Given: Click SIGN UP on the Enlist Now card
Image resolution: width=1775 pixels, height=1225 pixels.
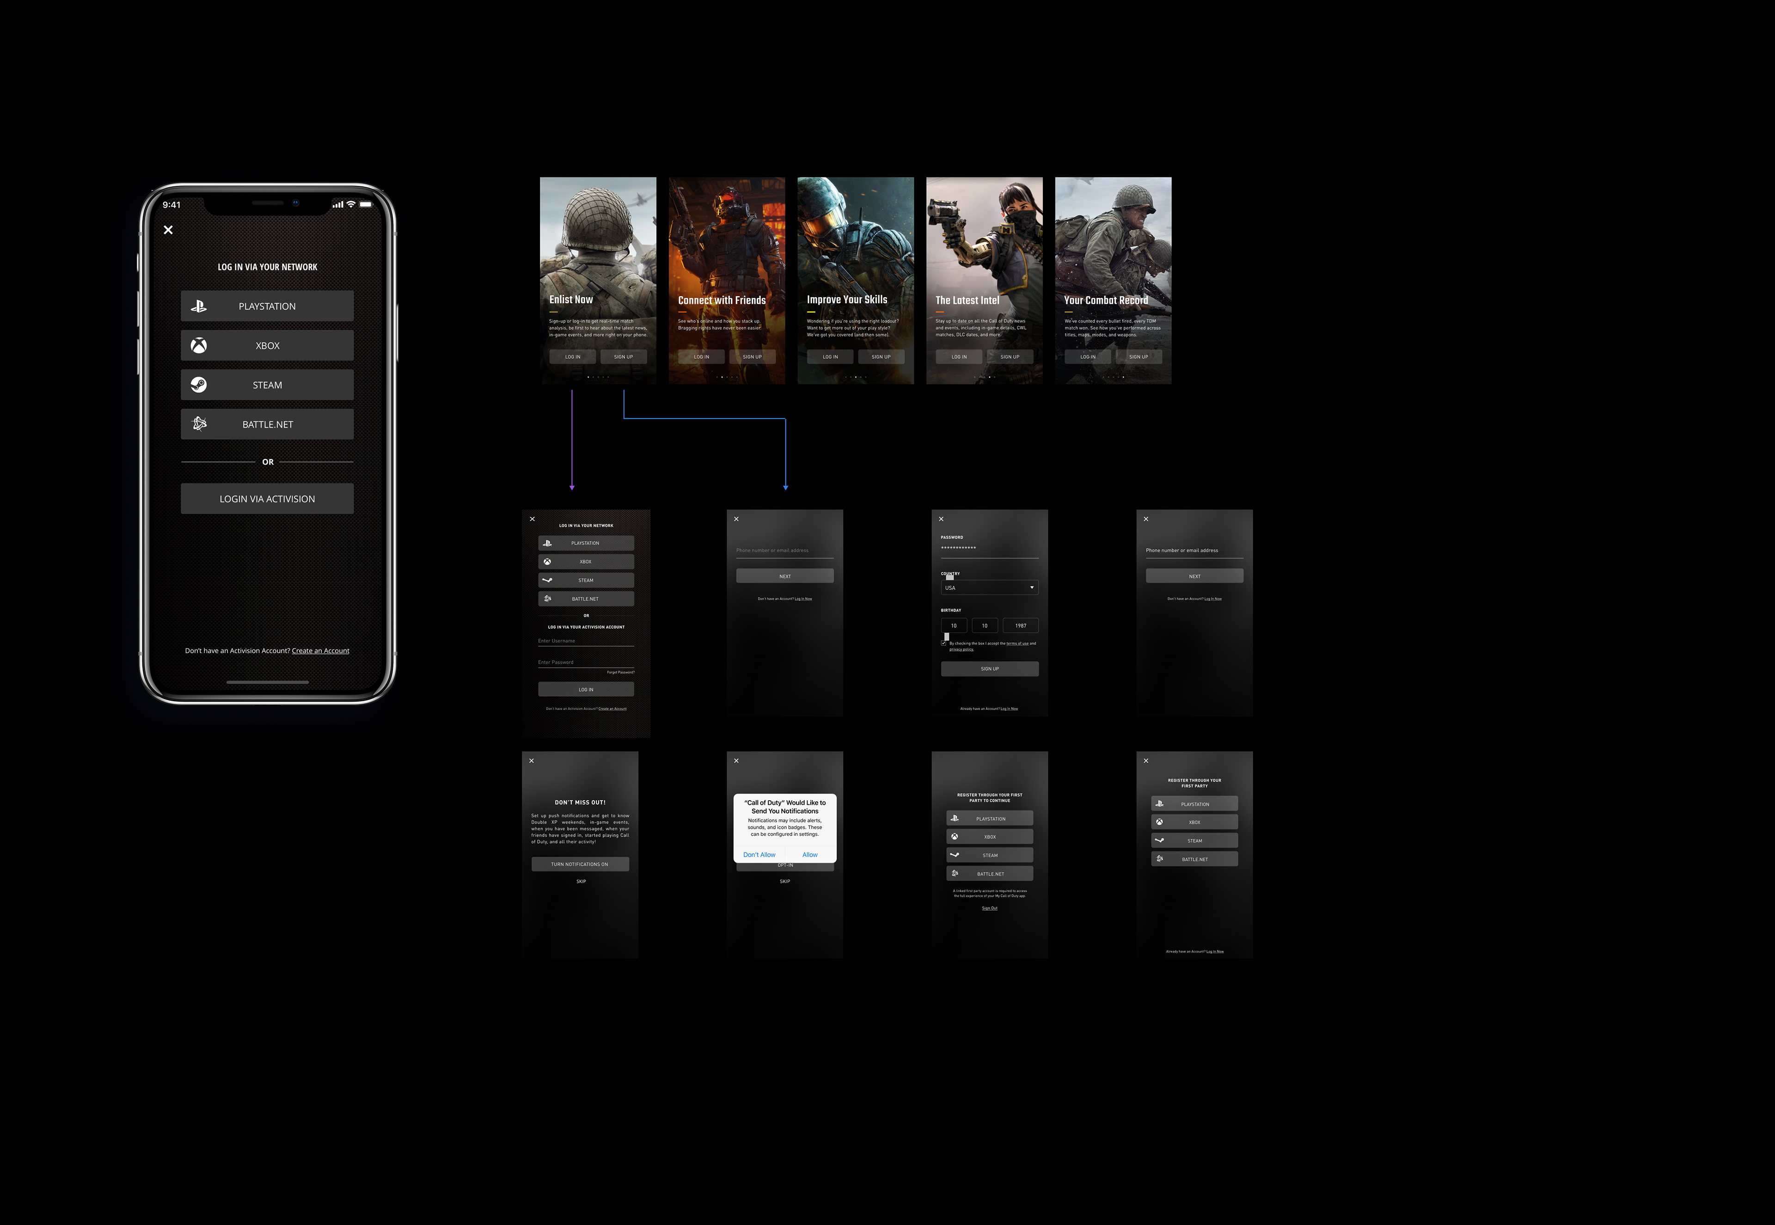Looking at the screenshot, I should [x=623, y=356].
